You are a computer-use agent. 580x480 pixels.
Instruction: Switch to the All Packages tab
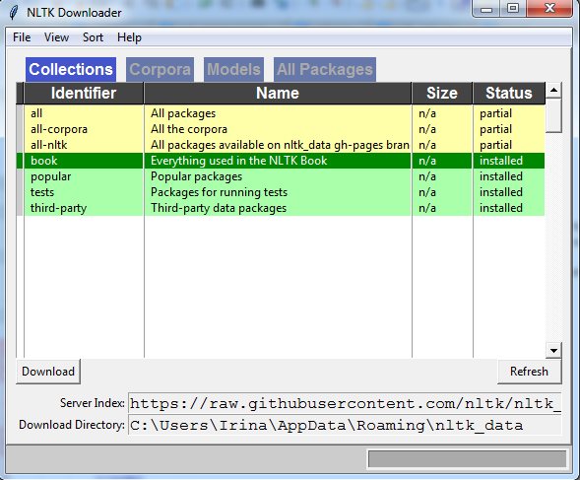click(x=325, y=69)
